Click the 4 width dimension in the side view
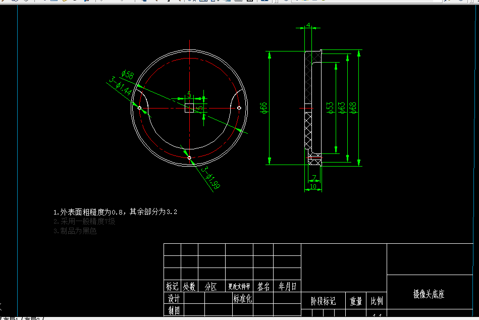The width and height of the screenshot is (479, 320). (x=308, y=25)
